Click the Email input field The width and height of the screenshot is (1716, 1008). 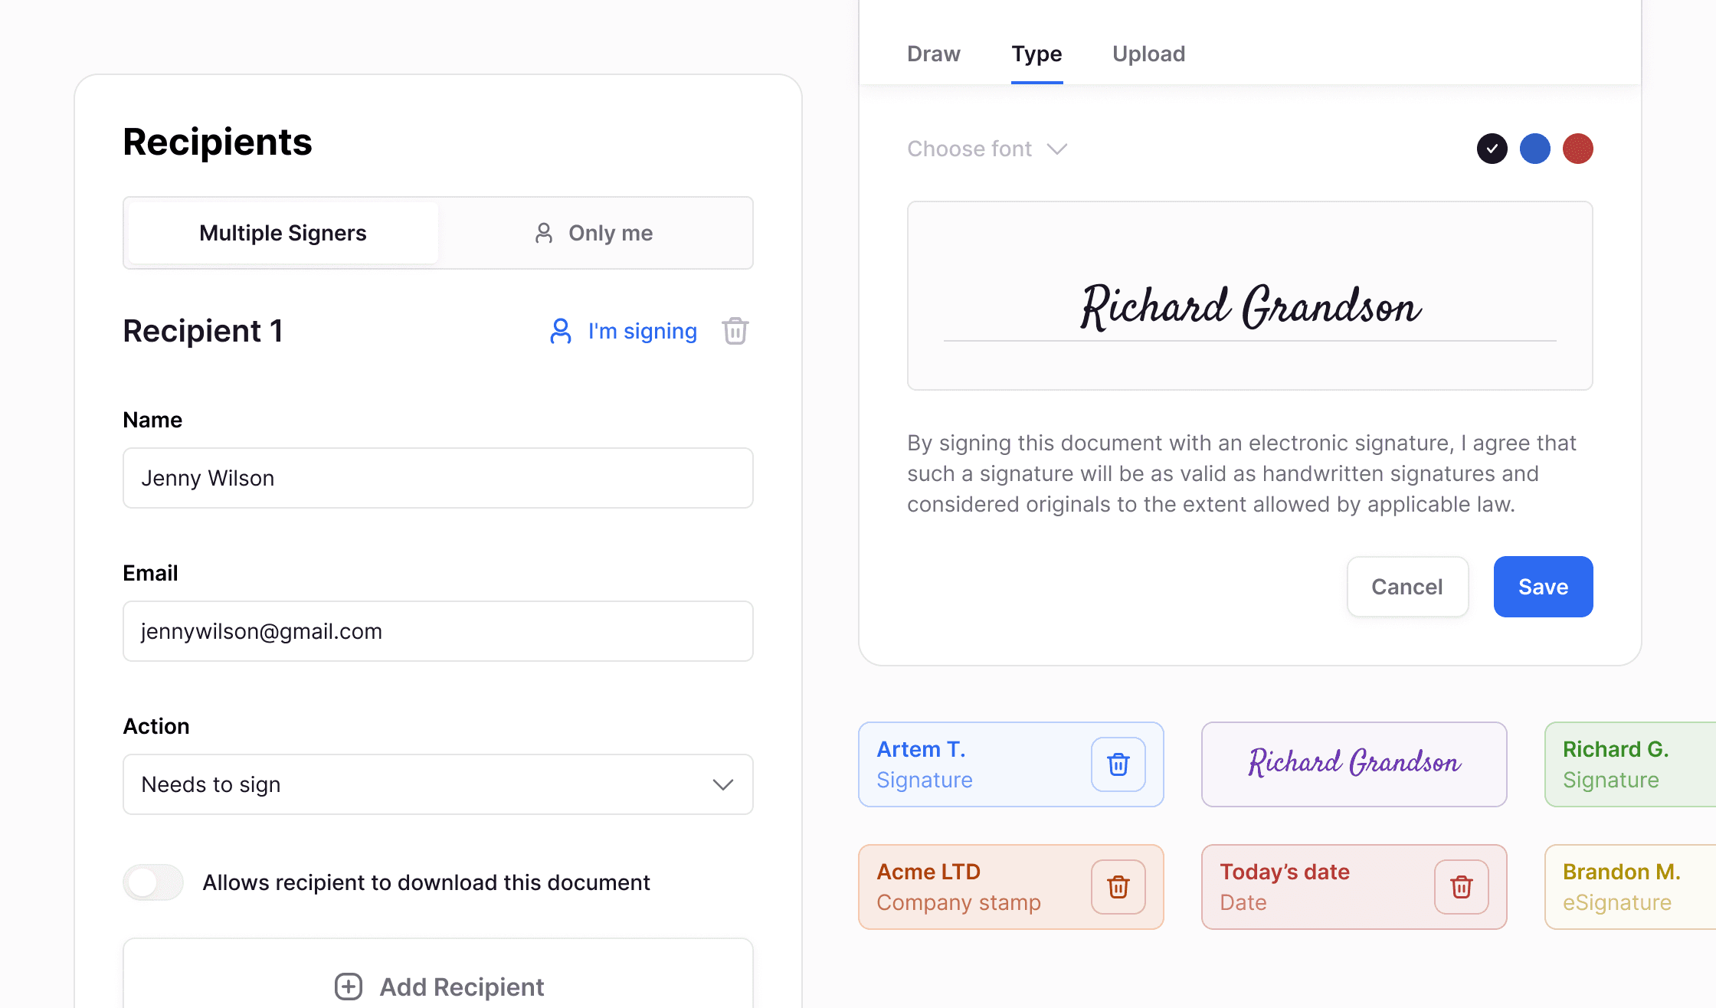pos(437,631)
